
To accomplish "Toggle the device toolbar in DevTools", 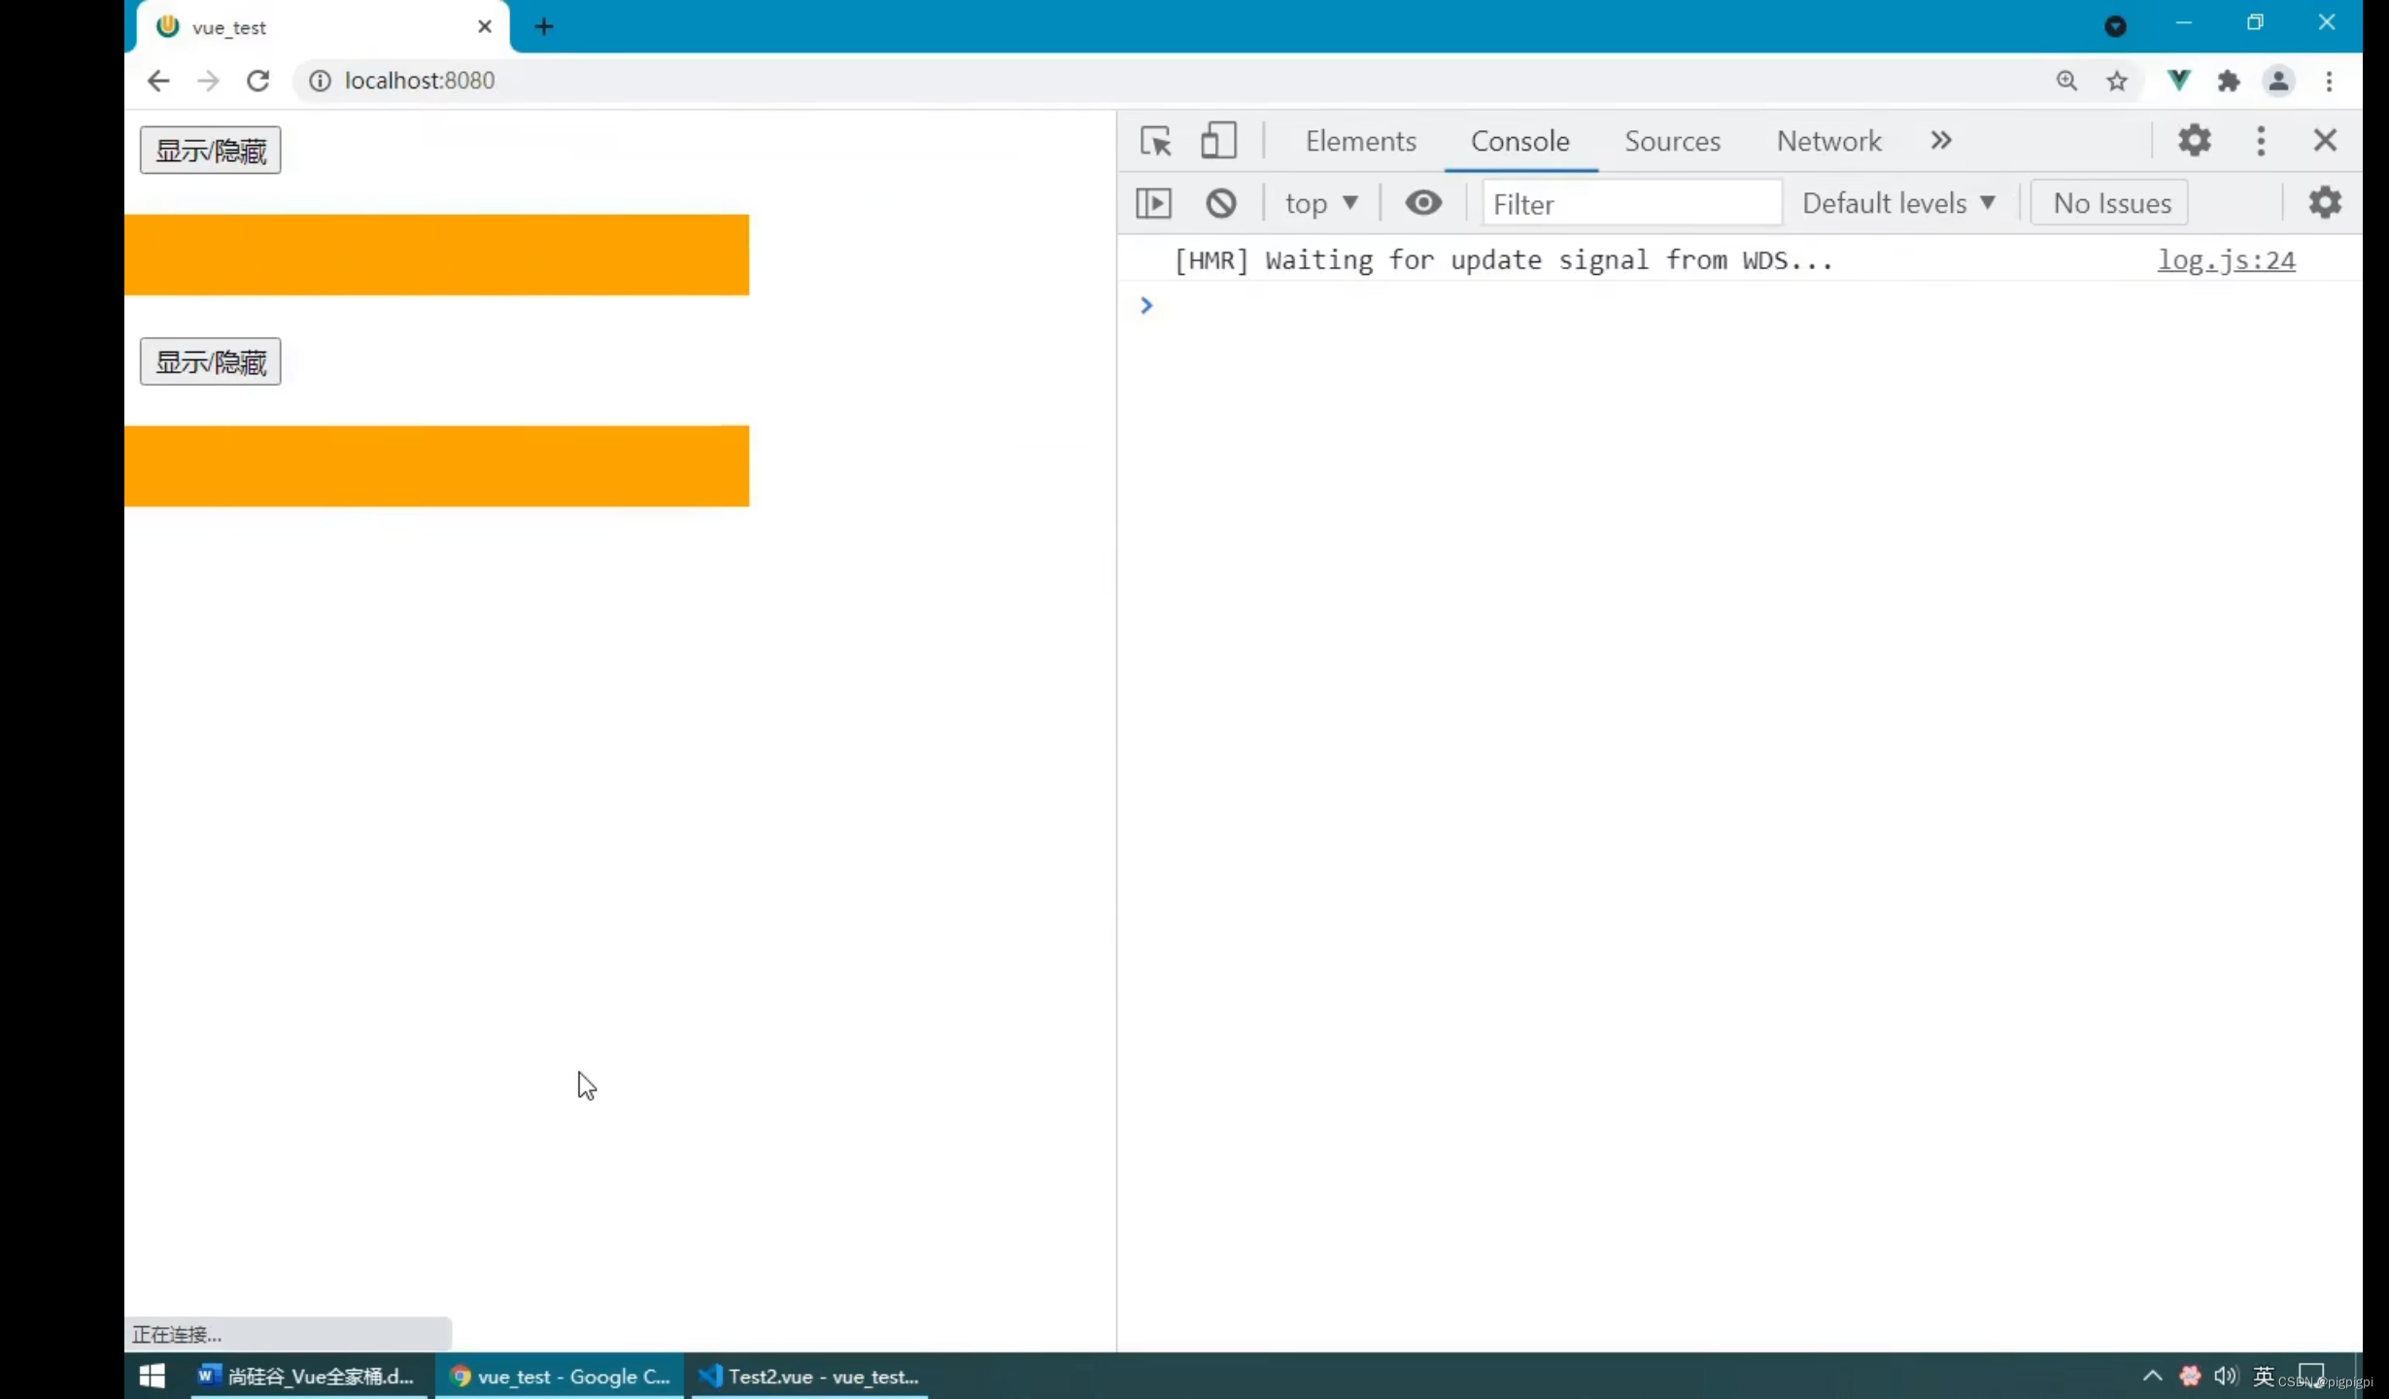I will pyautogui.click(x=1218, y=141).
